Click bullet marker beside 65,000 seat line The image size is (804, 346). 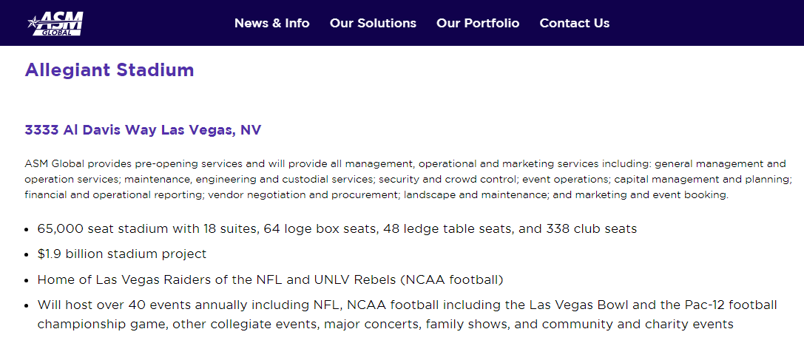[x=27, y=229]
